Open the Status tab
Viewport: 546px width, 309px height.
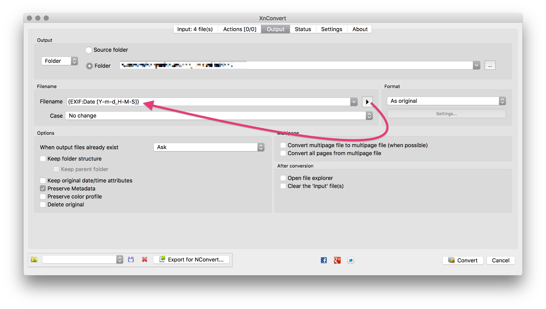point(303,29)
